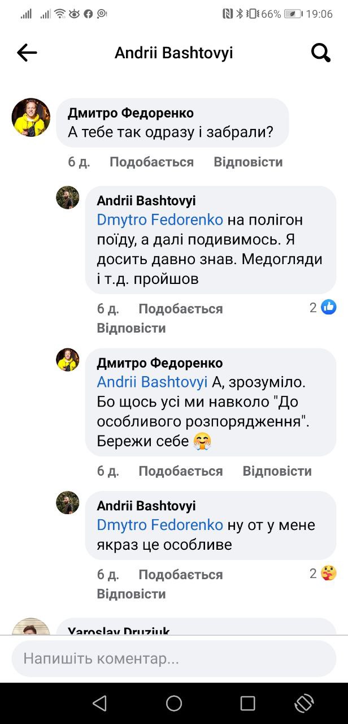
Task: Tap the hugging heart reaction emoji
Action: pyautogui.click(x=328, y=573)
